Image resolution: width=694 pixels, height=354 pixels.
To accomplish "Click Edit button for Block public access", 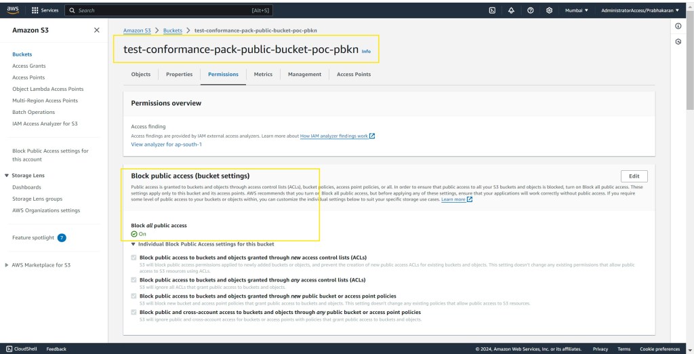I will point(634,176).
